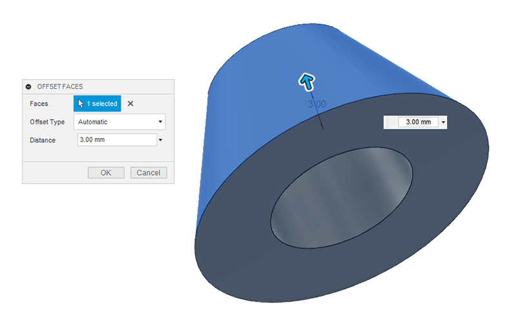Focus the floating 3.00 mm field

point(418,122)
